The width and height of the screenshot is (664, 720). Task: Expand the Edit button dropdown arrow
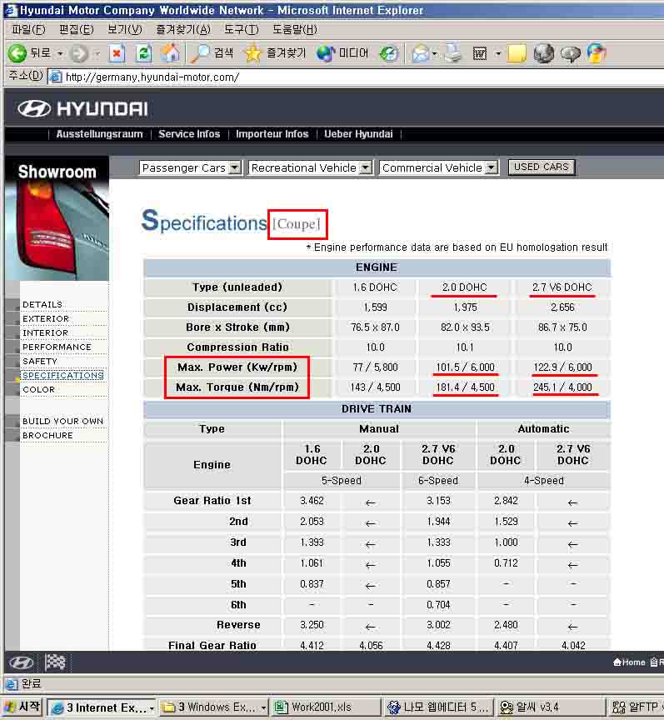click(497, 54)
